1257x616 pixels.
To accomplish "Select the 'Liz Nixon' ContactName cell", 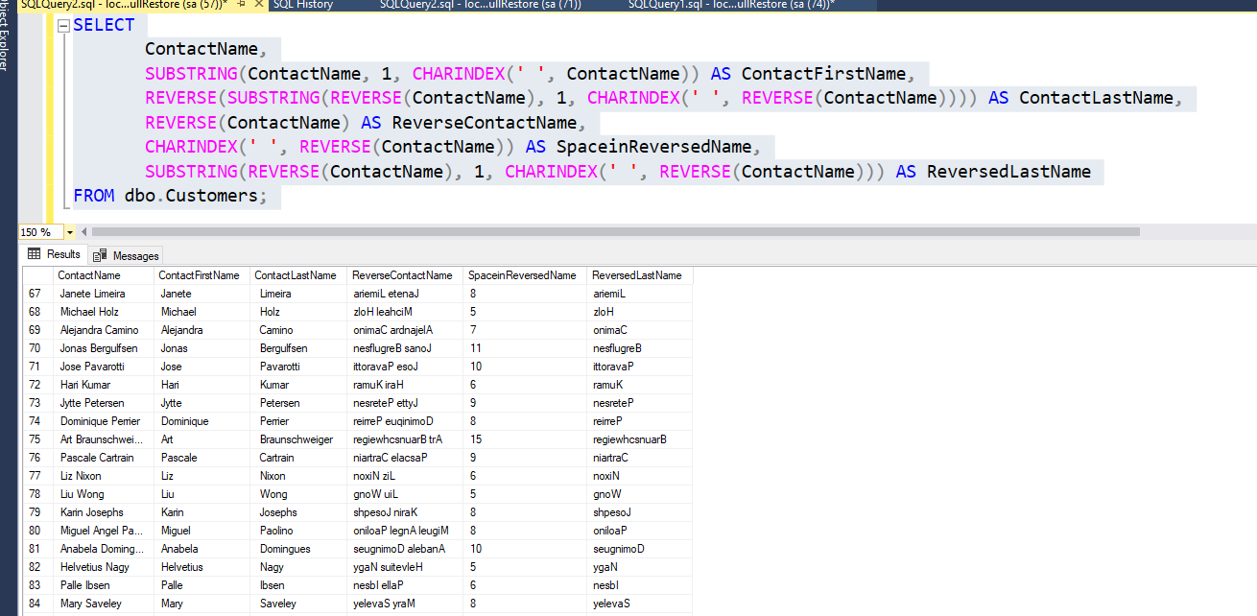I will (104, 476).
